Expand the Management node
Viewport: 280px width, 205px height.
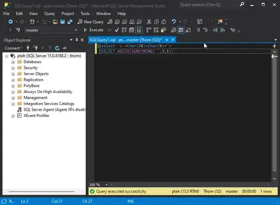13,98
